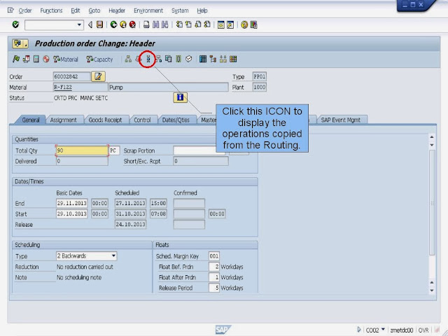The image size is (448, 336).
Task: Click the Save disk icon
Action: point(99,25)
